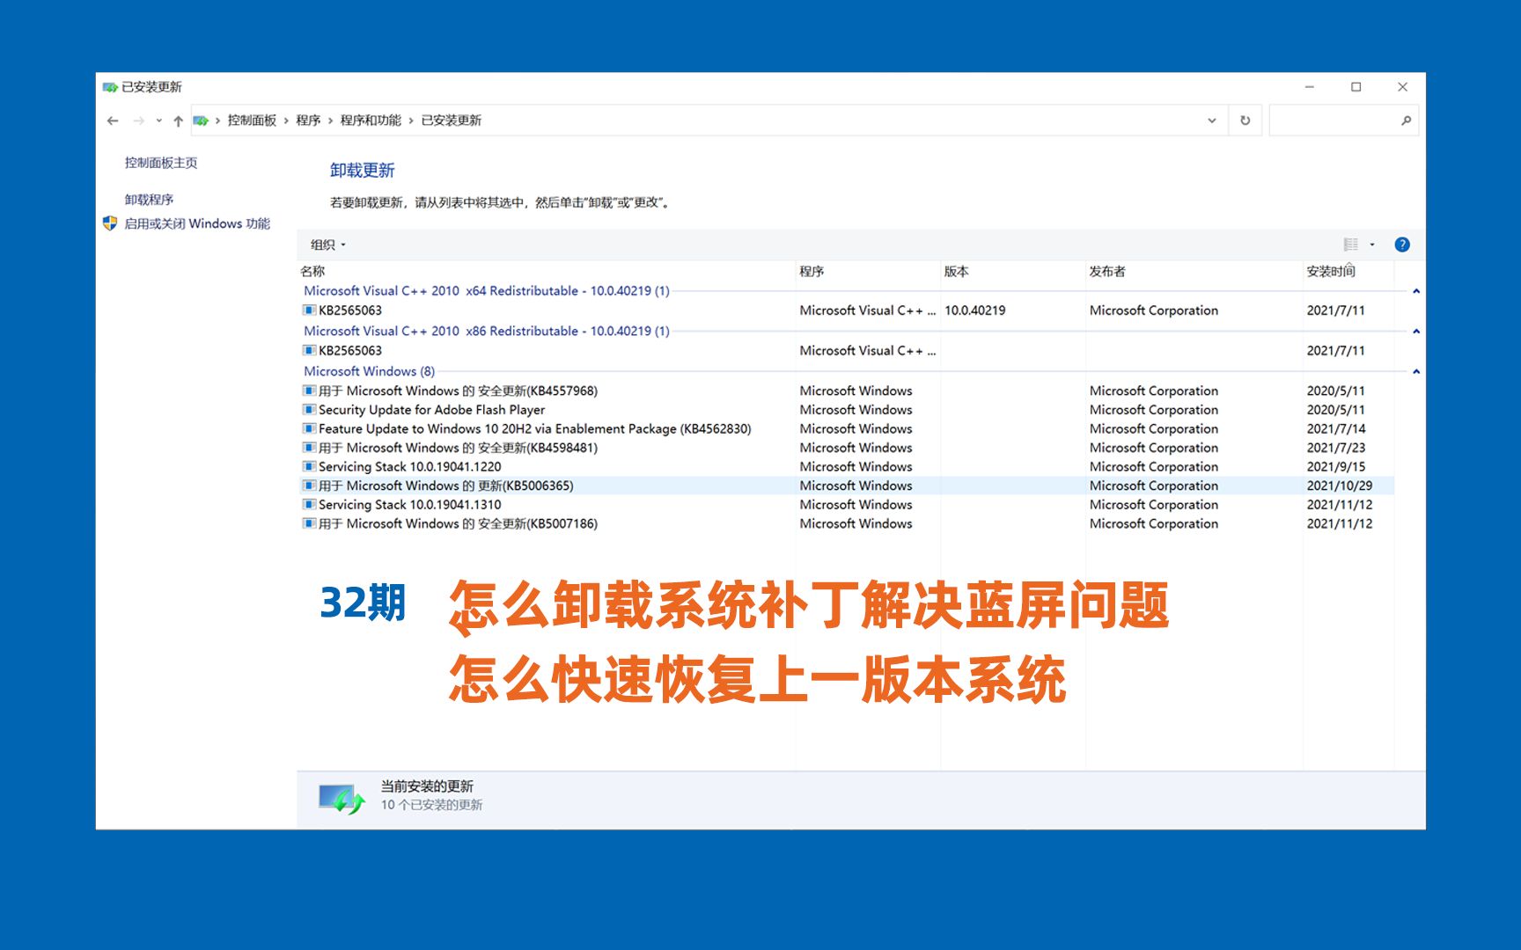Click the icon beside Adobe Flash Player update
The image size is (1521, 950).
coord(309,410)
